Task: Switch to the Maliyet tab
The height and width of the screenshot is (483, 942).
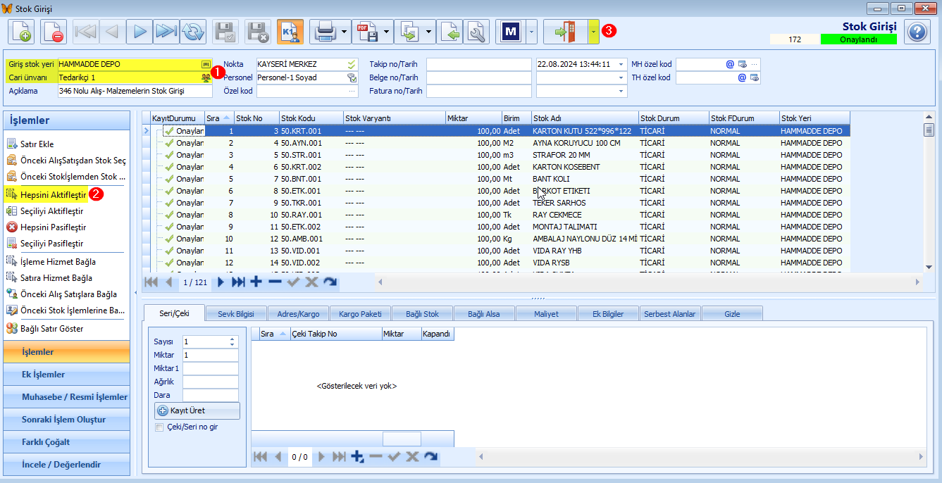Action: [x=546, y=314]
